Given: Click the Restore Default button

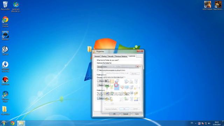Looking at the screenshot, I should click(104, 85).
